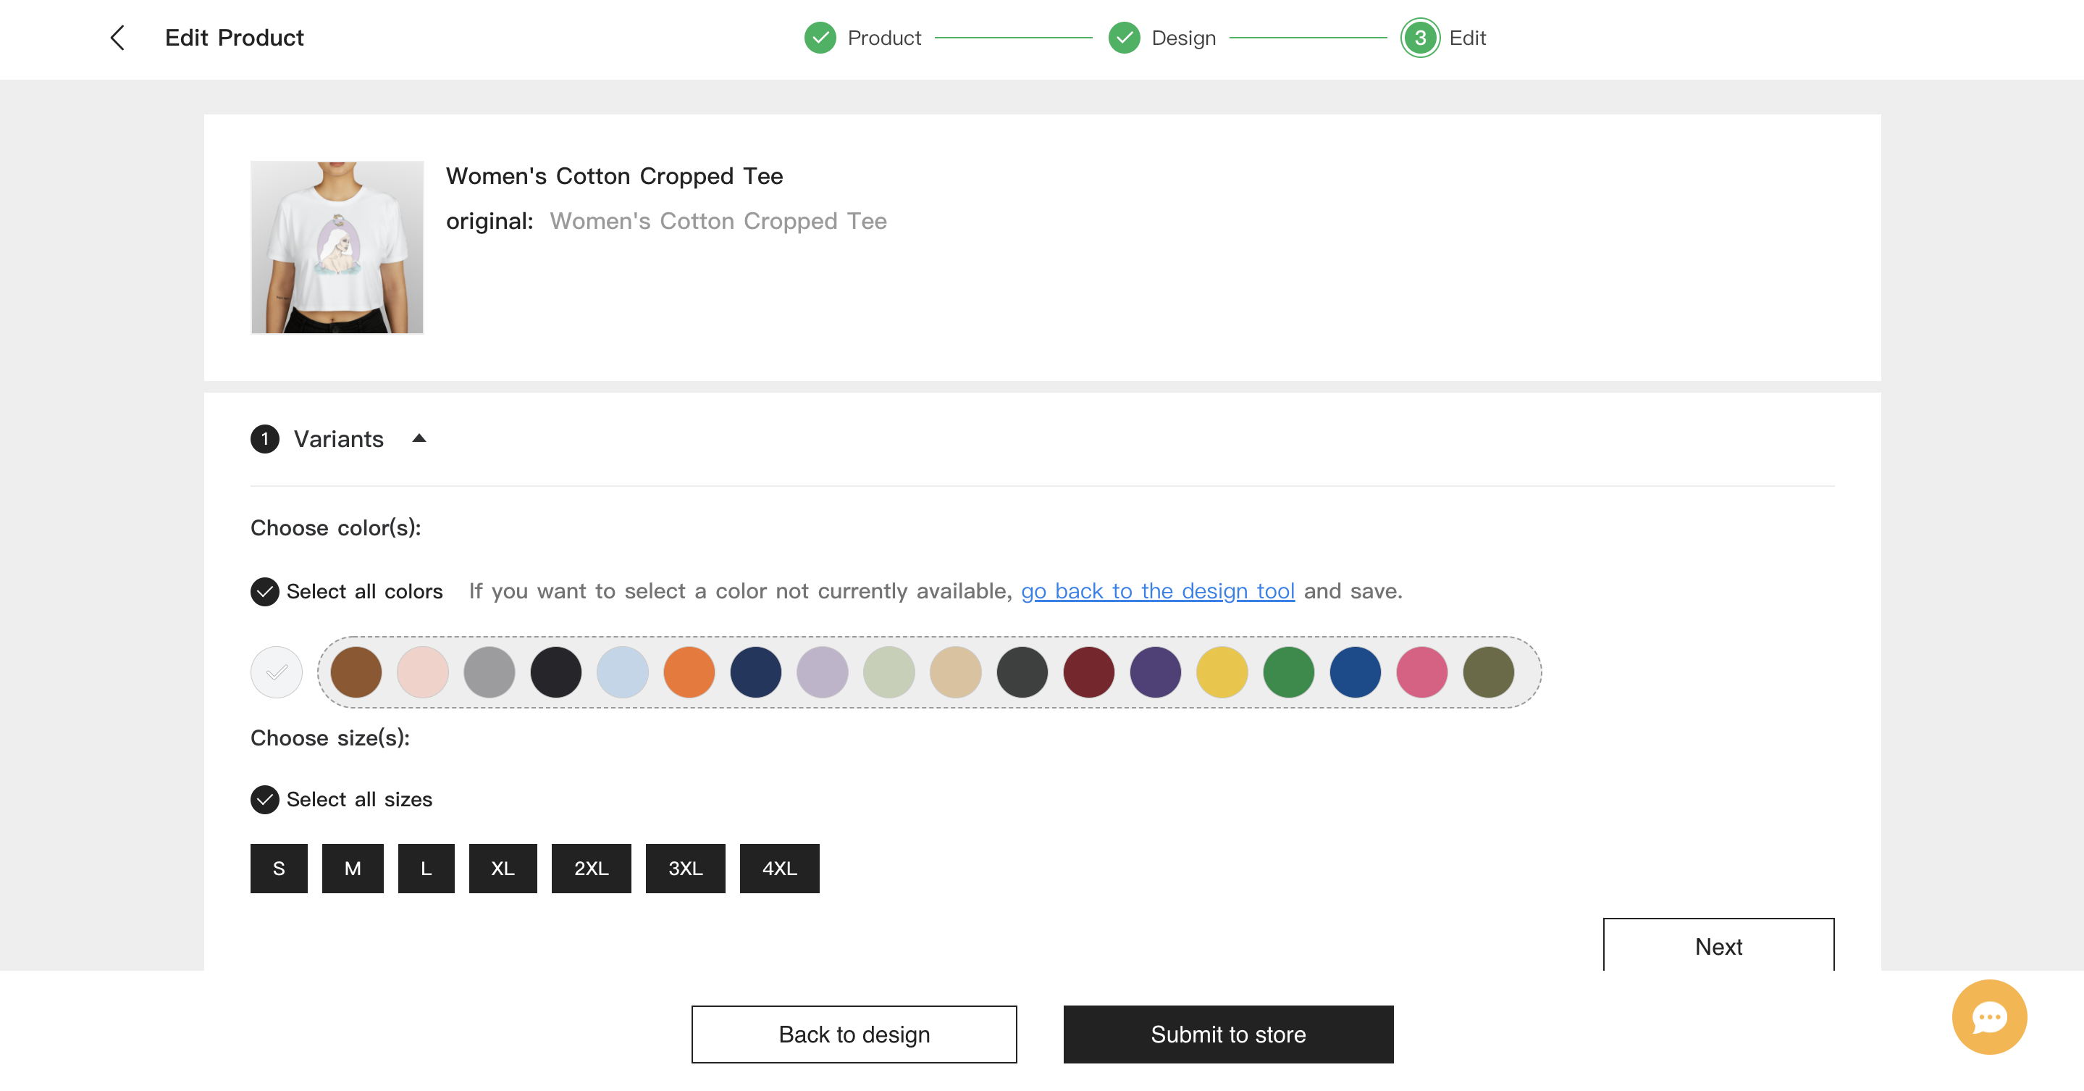
Task: Click the cropped tee product thumbnail
Action: pos(337,247)
